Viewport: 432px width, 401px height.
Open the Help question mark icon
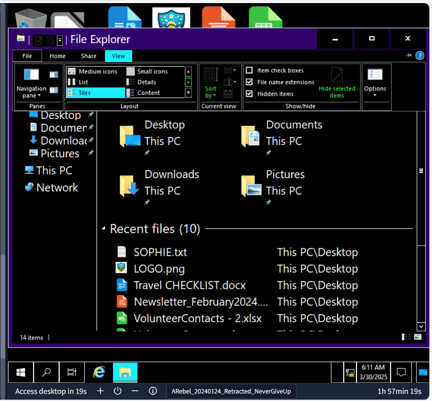click(x=420, y=56)
